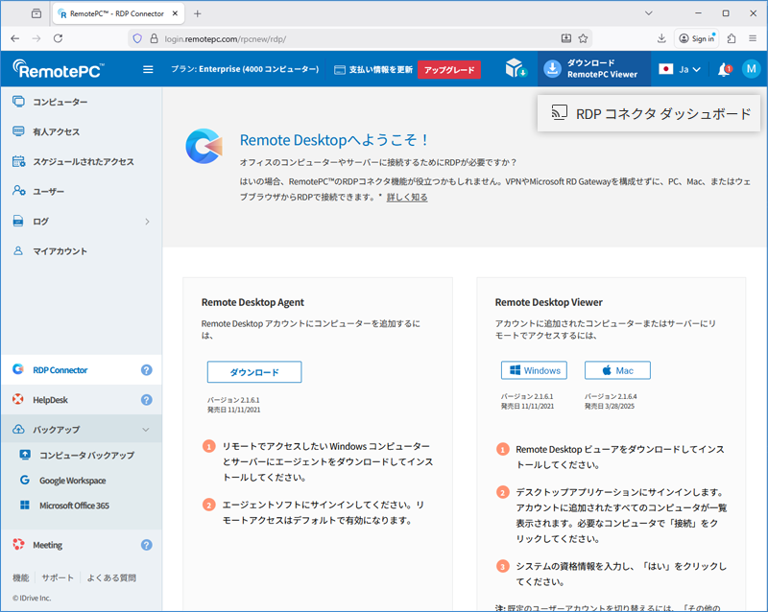Select RDP Connector in sidebar
The width and height of the screenshot is (768, 612).
coord(82,370)
